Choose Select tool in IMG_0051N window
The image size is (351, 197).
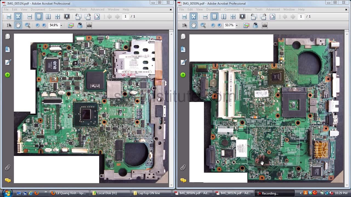(x=9, y=25)
